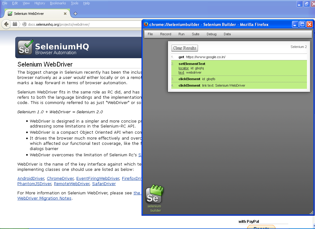Click the Selenium WebDriver page heading

point(45,64)
